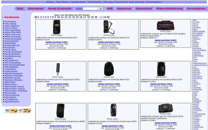Click Details zeigen under Nokia 8110 case
The width and height of the screenshot is (208, 130).
(x=109, y=35)
